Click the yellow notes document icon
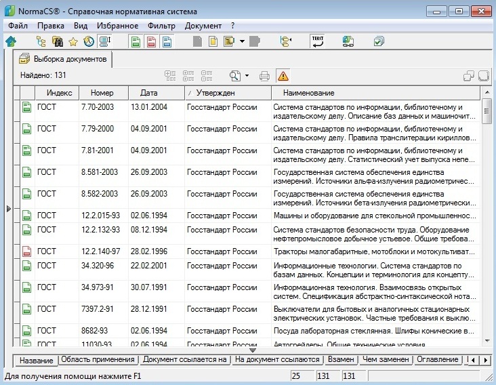The height and width of the screenshot is (385, 496). [229, 41]
